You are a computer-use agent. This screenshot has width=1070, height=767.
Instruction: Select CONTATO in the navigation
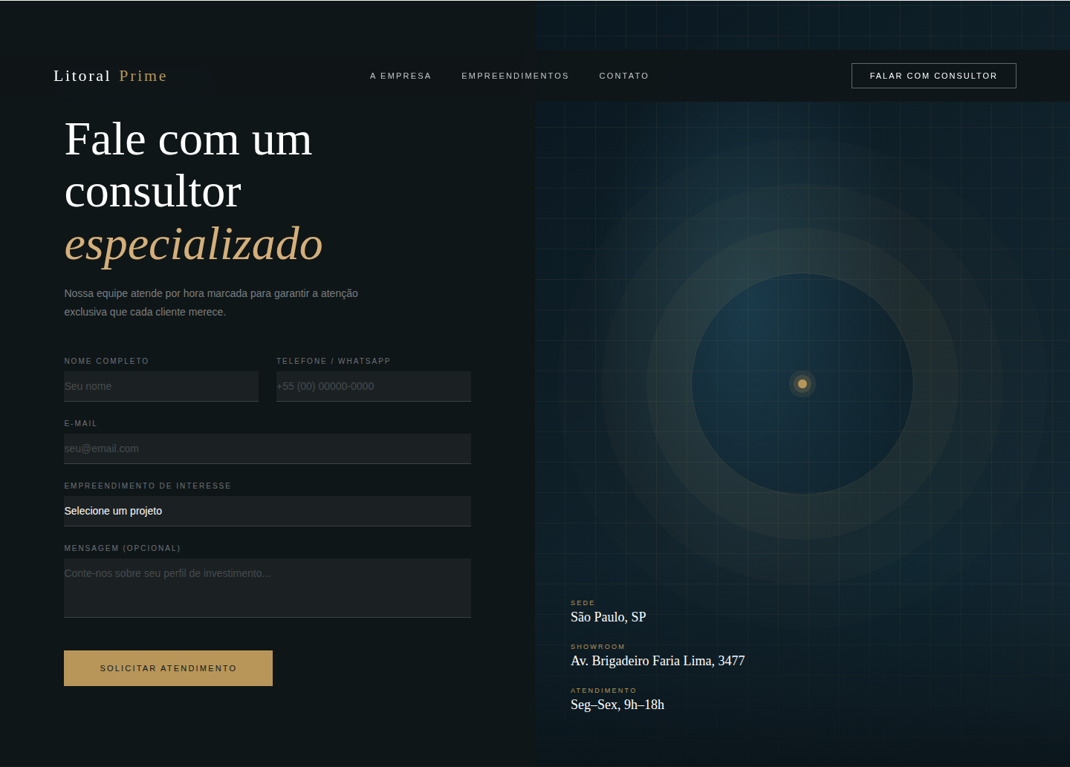(624, 76)
